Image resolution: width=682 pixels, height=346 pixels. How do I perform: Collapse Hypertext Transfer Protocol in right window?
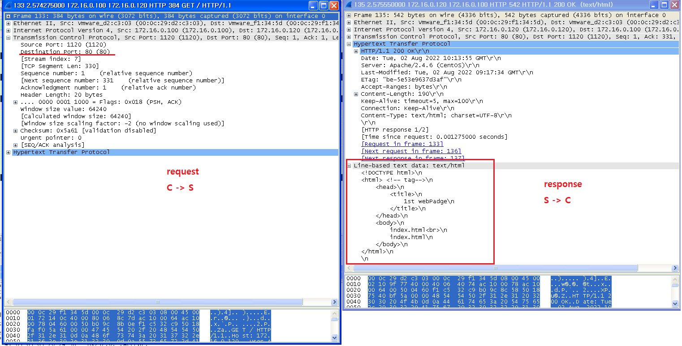(x=349, y=44)
